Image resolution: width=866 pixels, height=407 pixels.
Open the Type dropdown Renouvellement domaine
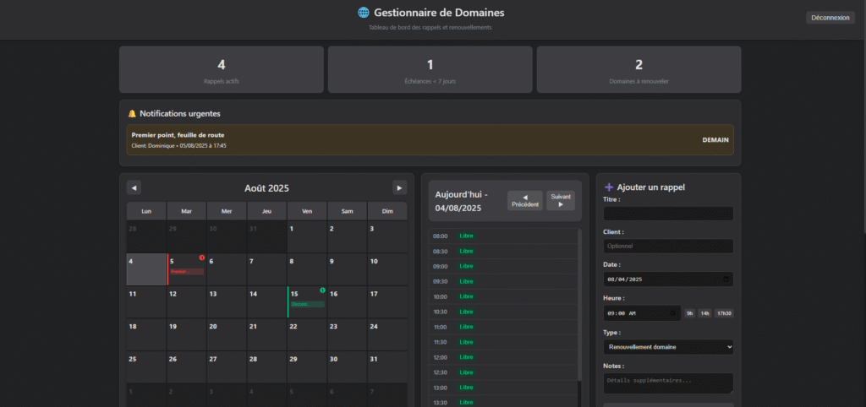tap(668, 347)
